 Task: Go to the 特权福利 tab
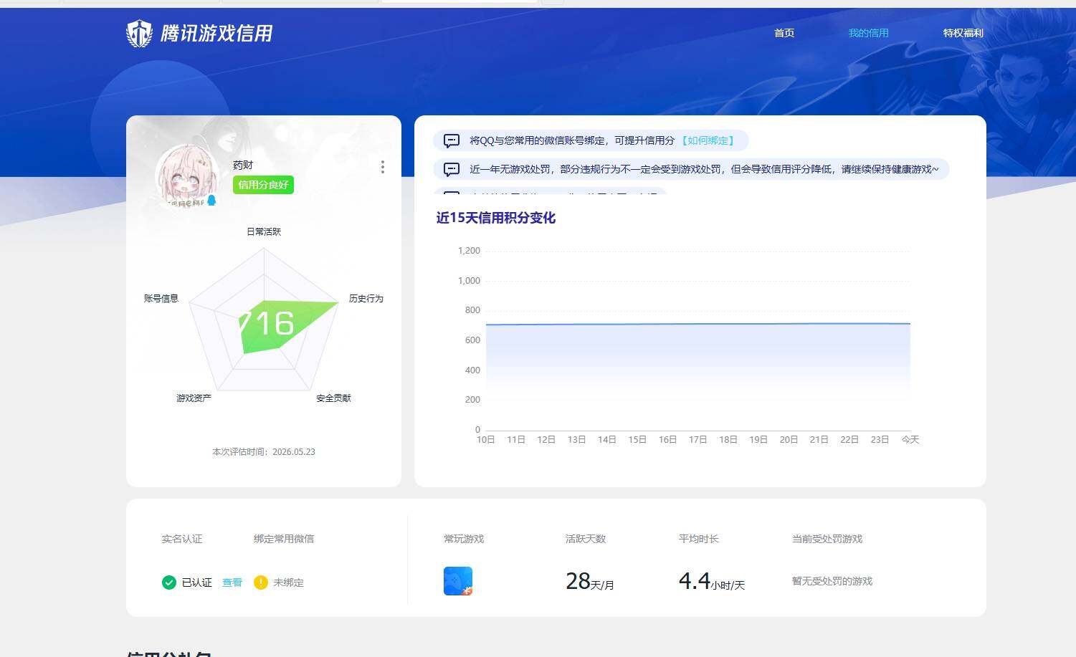[x=963, y=33]
